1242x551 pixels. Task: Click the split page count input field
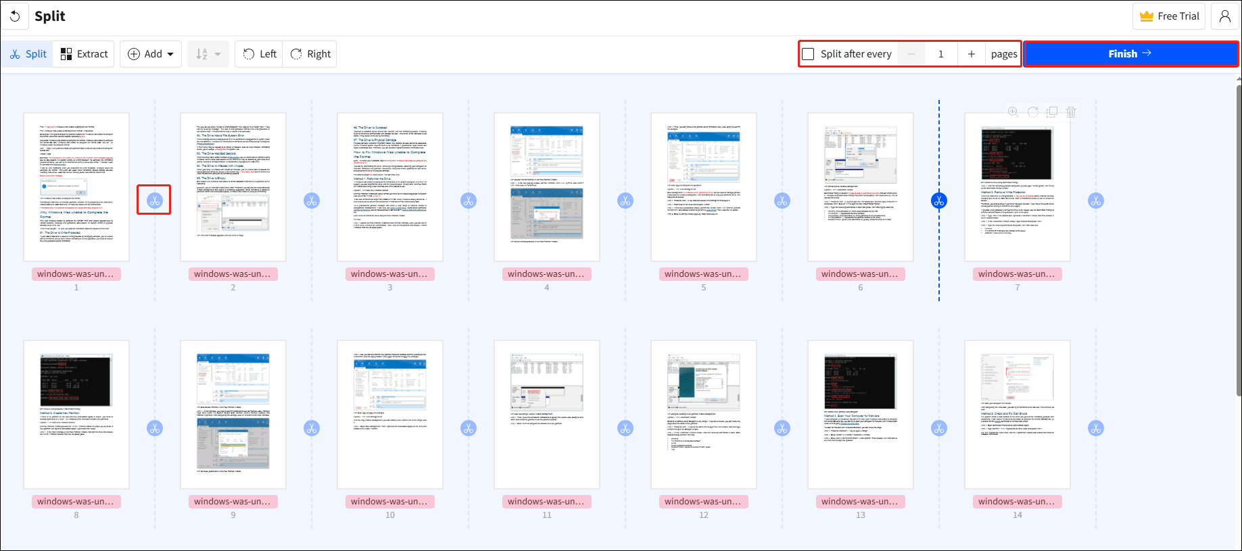tap(941, 54)
